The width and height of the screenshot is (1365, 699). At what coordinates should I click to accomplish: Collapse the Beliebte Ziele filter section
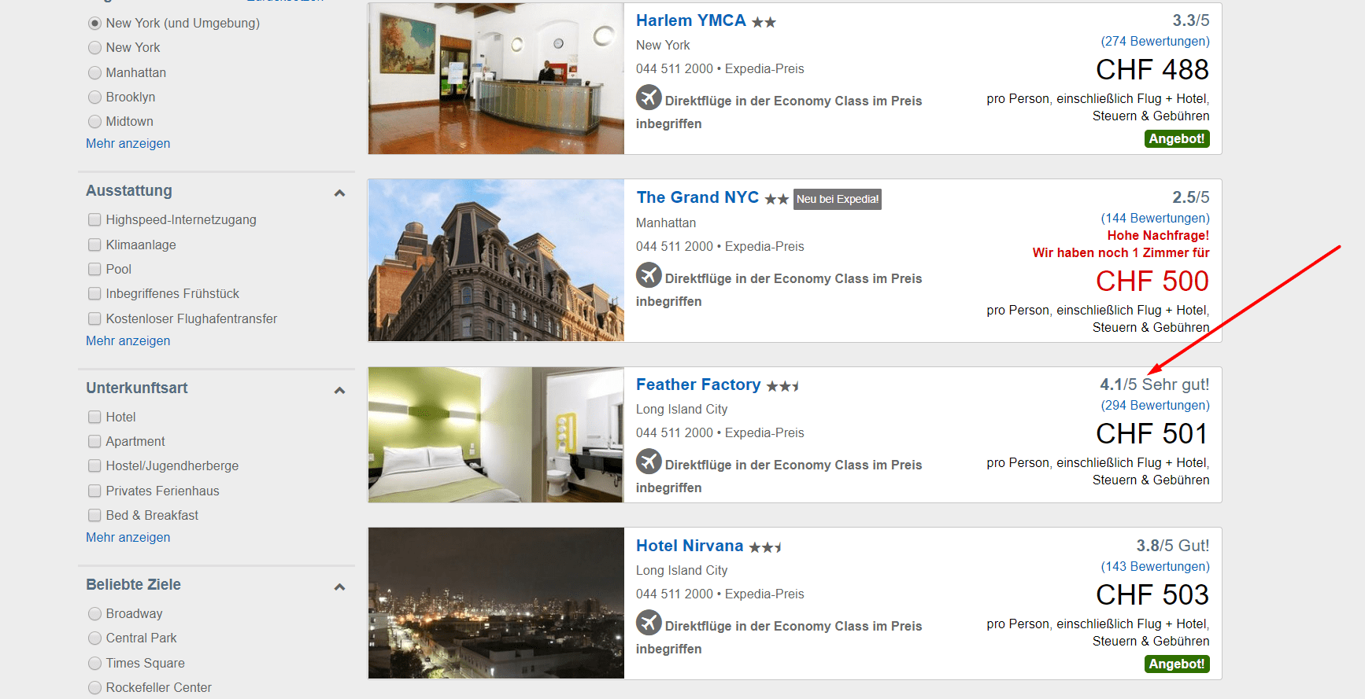(x=339, y=587)
